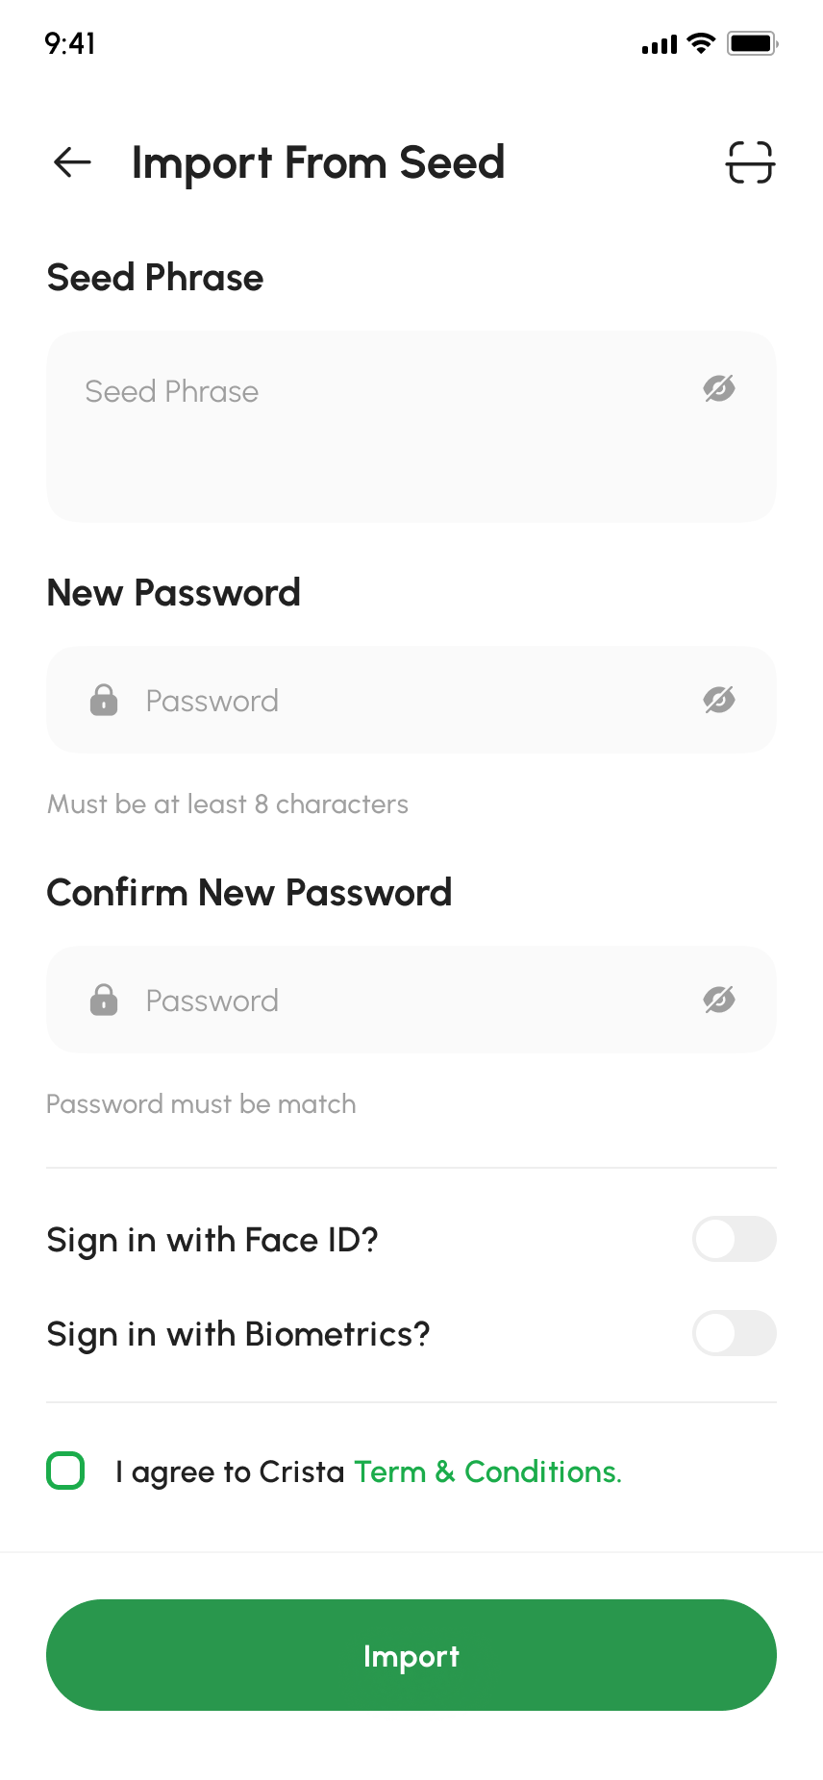Click the Confirm New Password input field

click(x=413, y=1001)
